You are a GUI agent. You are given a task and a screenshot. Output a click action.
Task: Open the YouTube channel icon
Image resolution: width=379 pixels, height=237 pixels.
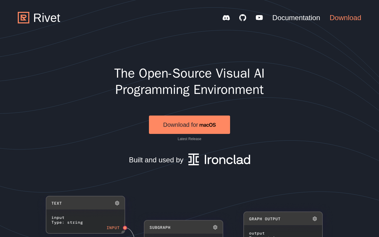pyautogui.click(x=259, y=18)
